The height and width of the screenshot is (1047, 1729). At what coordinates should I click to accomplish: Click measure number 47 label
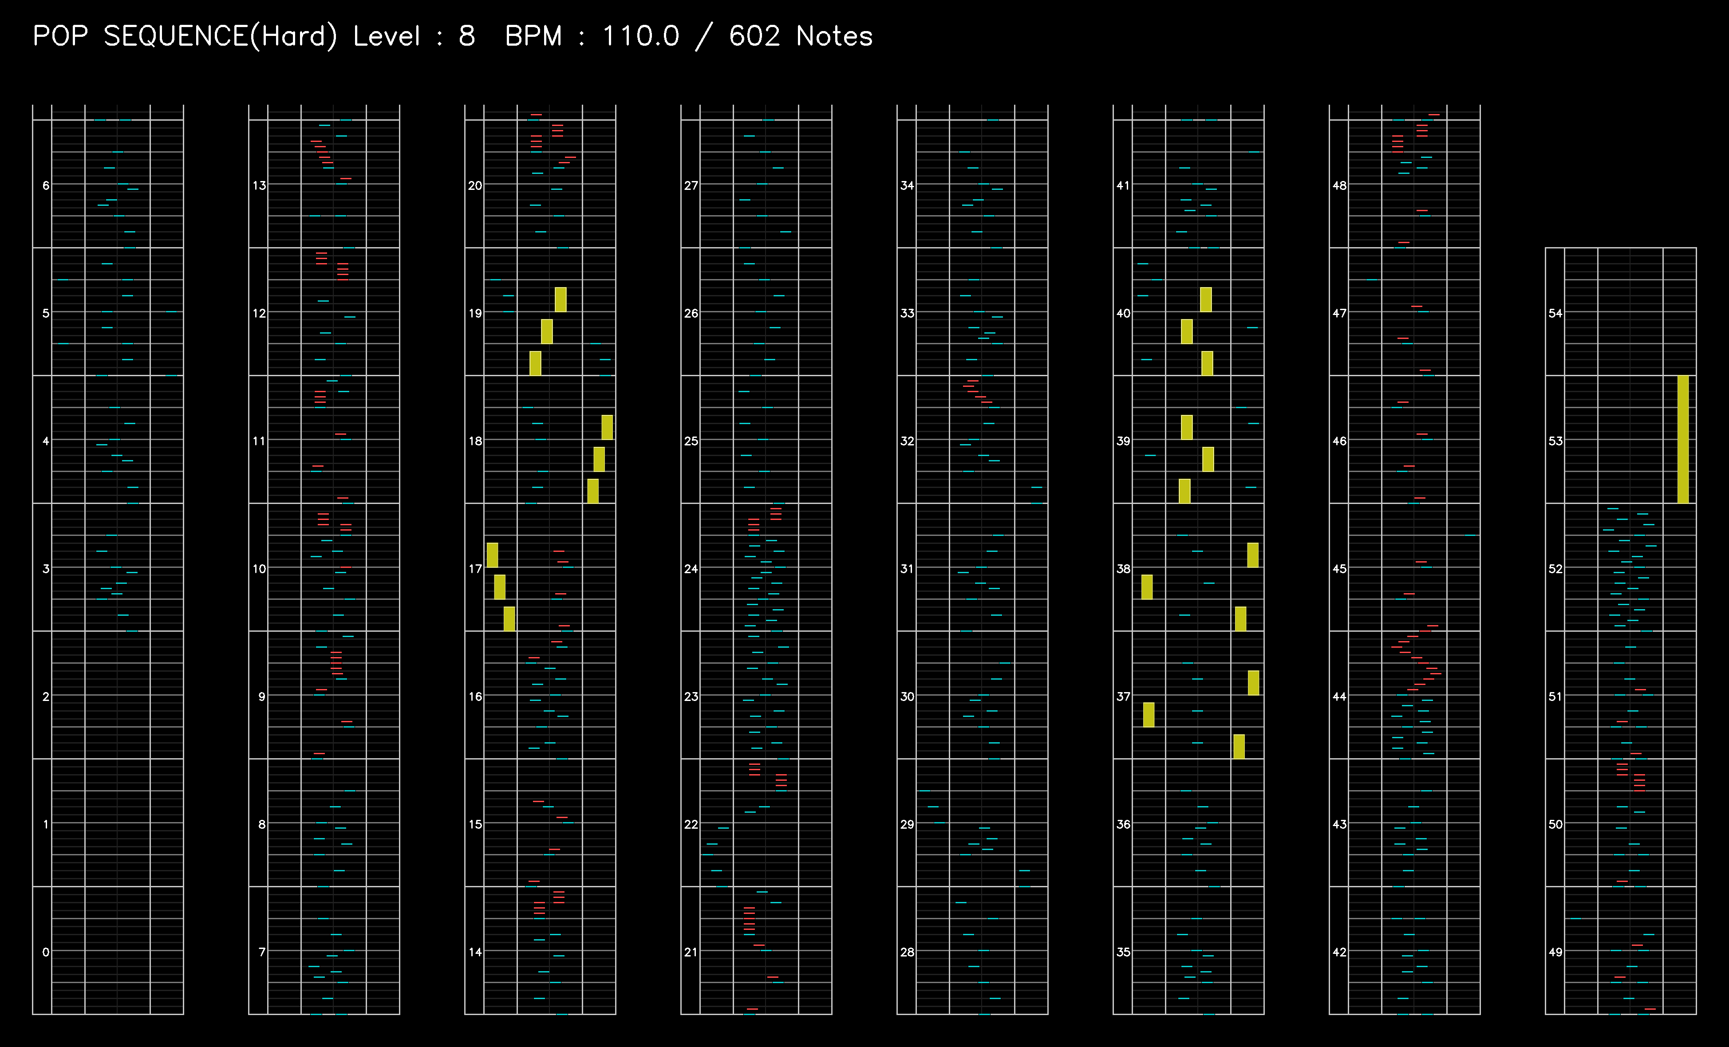(1339, 313)
